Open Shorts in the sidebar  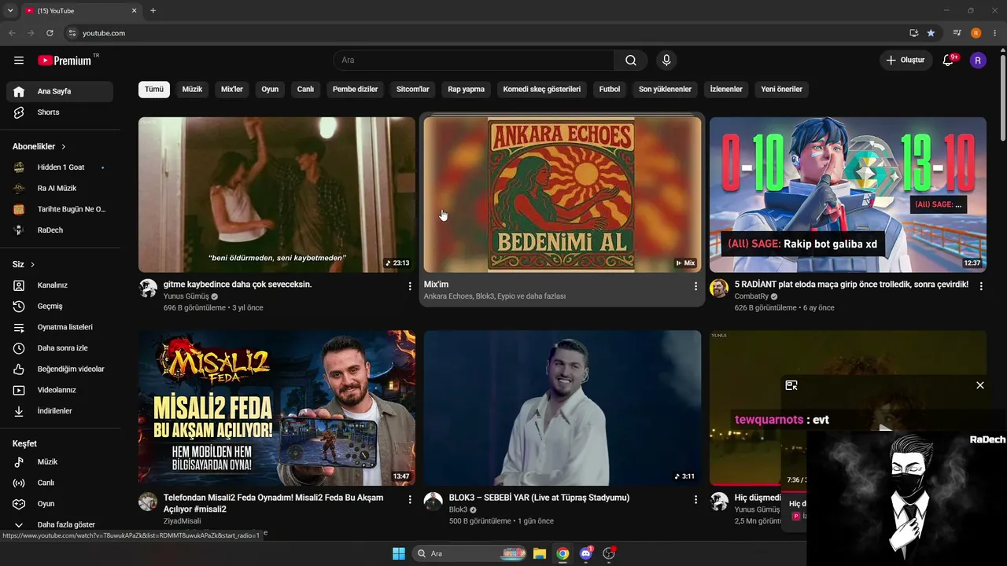[x=60, y=112]
